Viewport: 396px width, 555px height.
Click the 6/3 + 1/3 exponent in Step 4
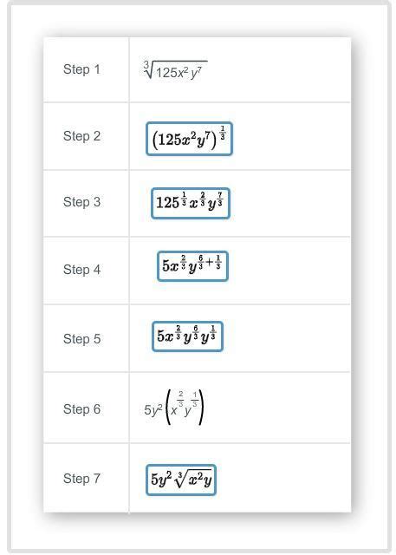(210, 262)
